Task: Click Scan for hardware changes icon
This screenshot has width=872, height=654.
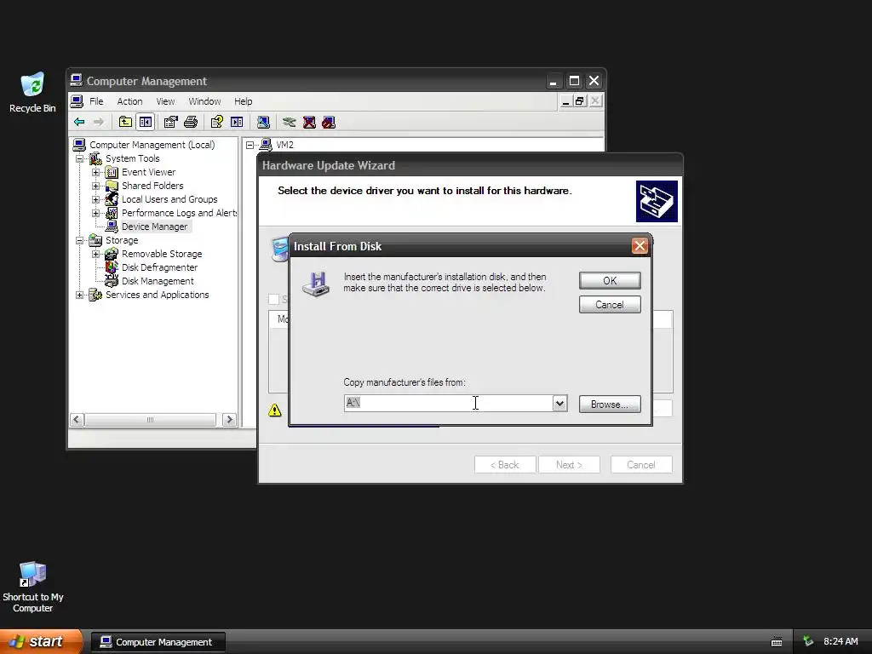Action: pyautogui.click(x=263, y=122)
